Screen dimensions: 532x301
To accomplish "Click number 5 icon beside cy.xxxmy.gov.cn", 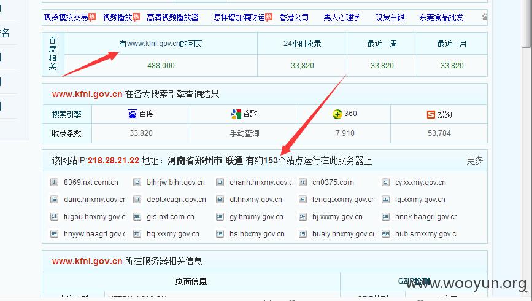I will 385,182.
